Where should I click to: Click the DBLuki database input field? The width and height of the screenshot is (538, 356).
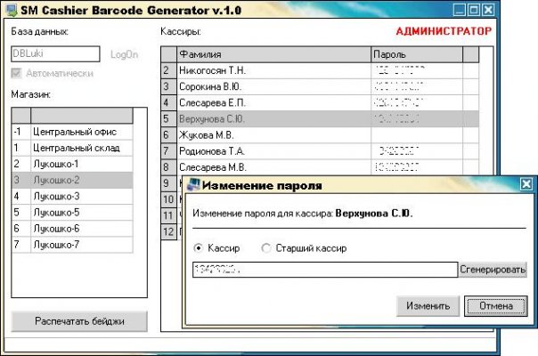pyautogui.click(x=55, y=54)
